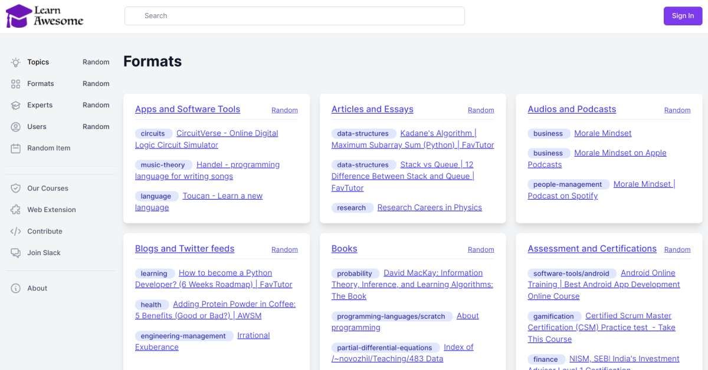Focus the Search input field
708x370 pixels.
tap(294, 16)
